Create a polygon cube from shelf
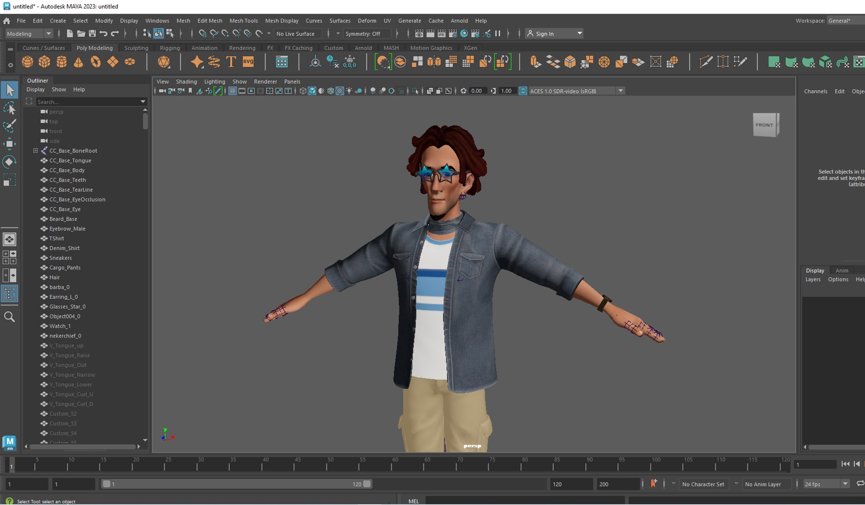Image resolution: width=865 pixels, height=505 pixels. click(x=44, y=62)
